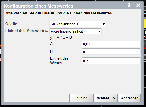
Task: Click the Einheit des Wertes: label
Action: coord(59,60)
